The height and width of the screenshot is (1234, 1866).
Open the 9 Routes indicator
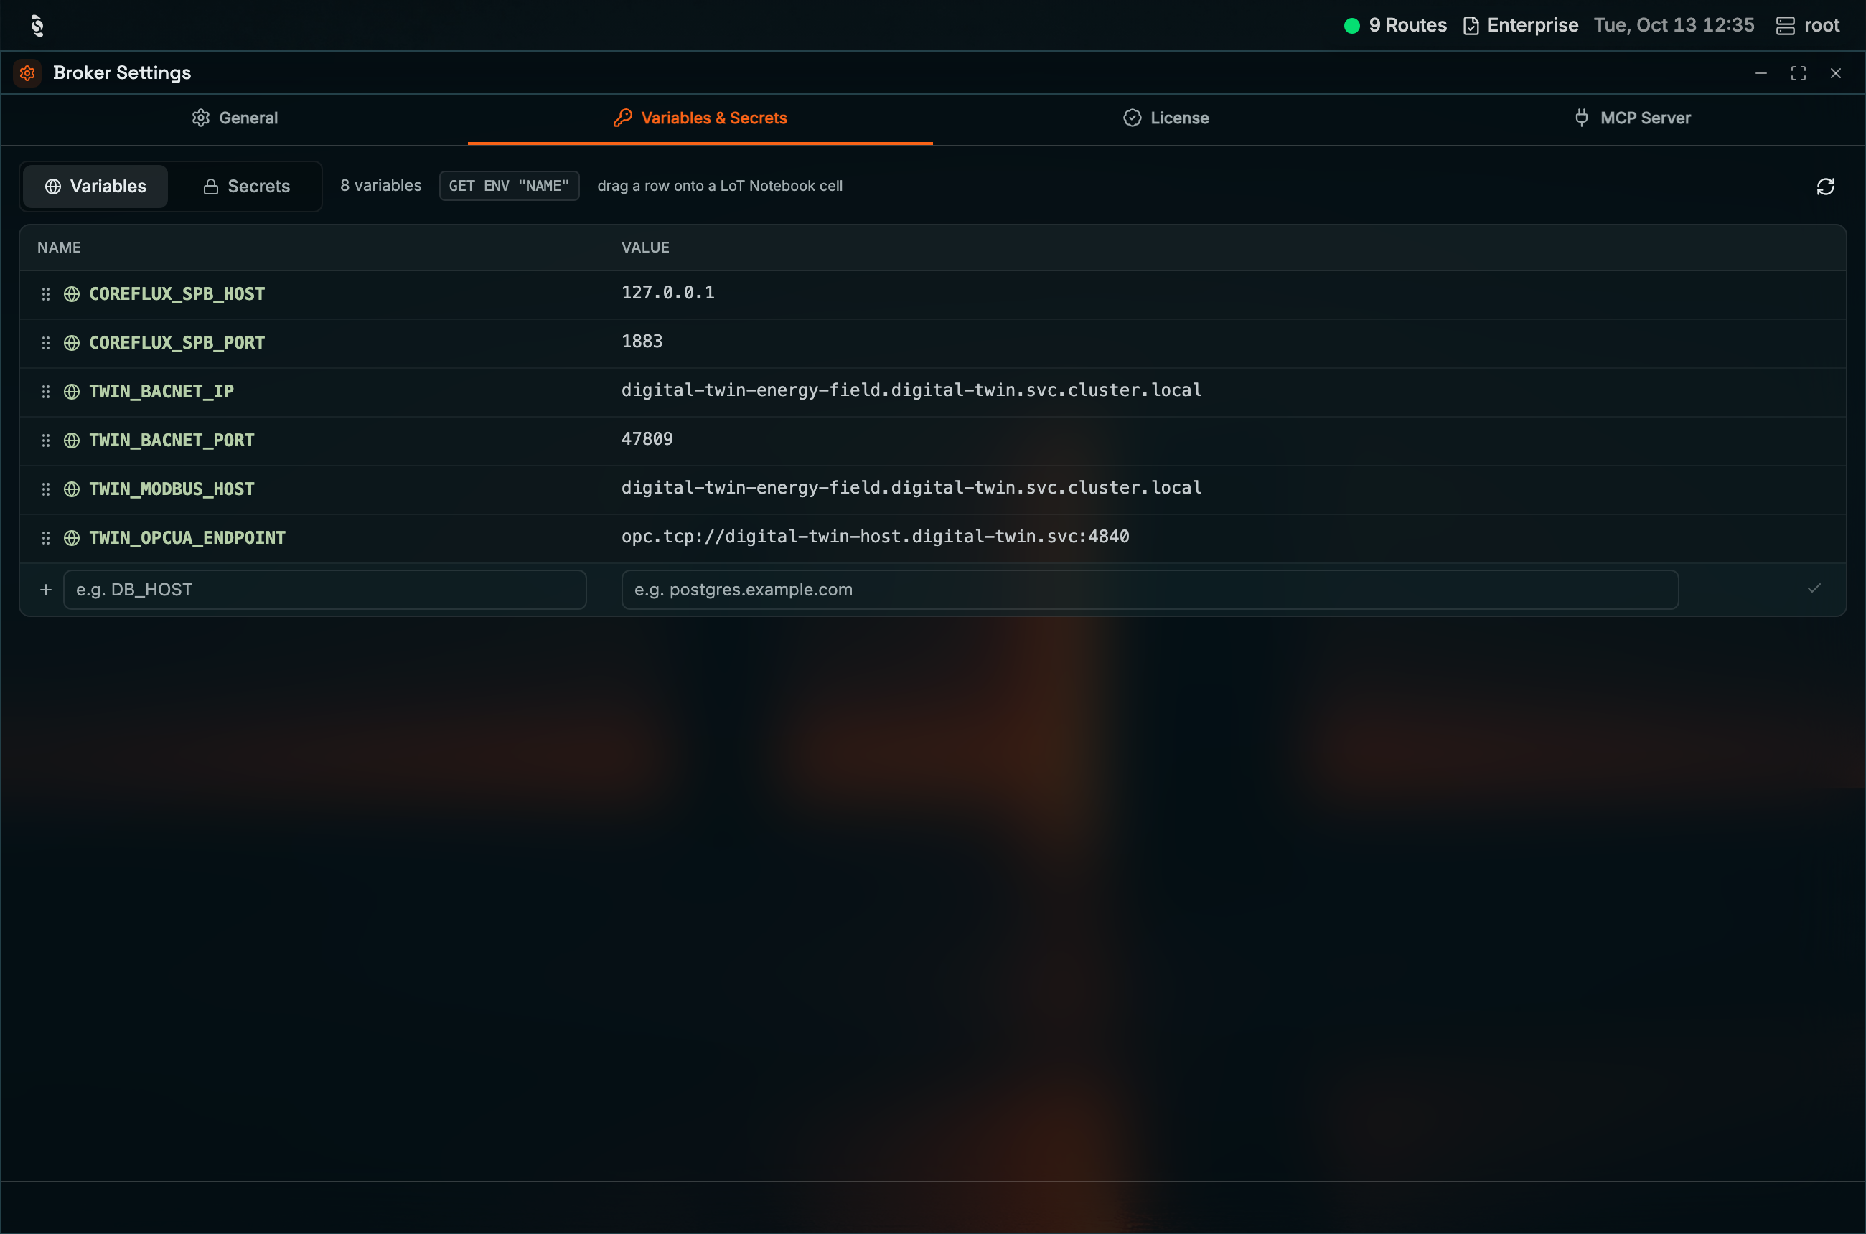(1395, 25)
